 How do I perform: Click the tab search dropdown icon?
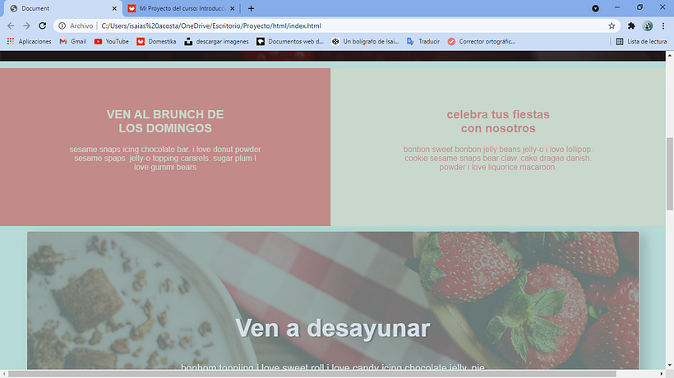coord(595,8)
